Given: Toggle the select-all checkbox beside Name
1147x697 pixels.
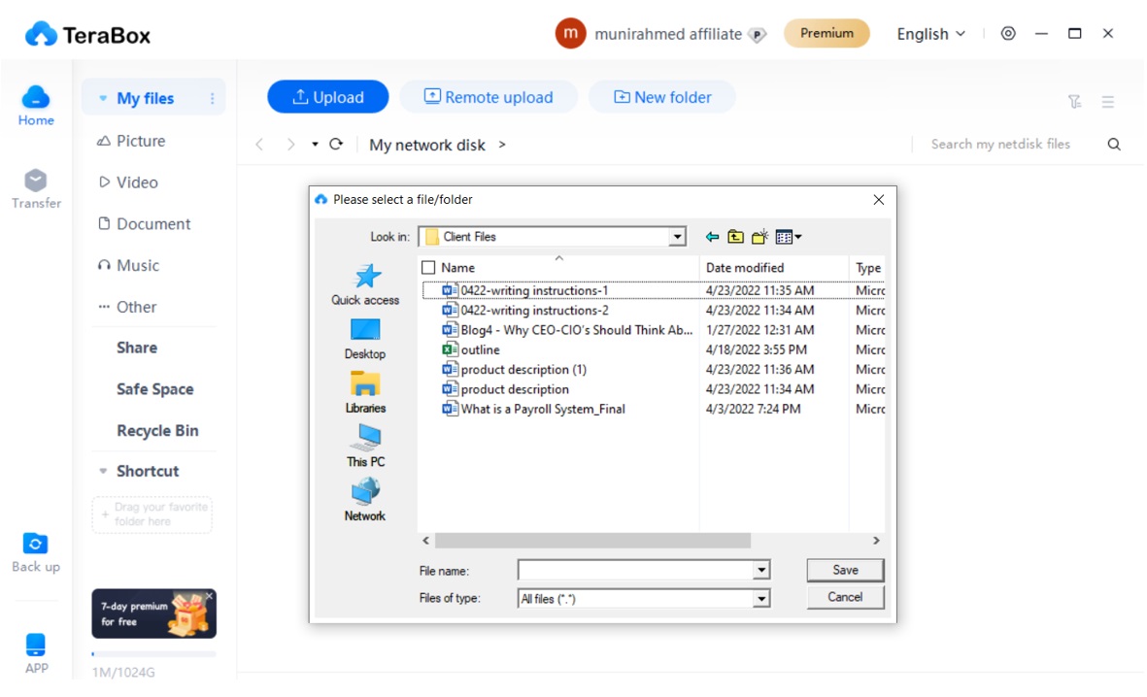Looking at the screenshot, I should click(428, 268).
